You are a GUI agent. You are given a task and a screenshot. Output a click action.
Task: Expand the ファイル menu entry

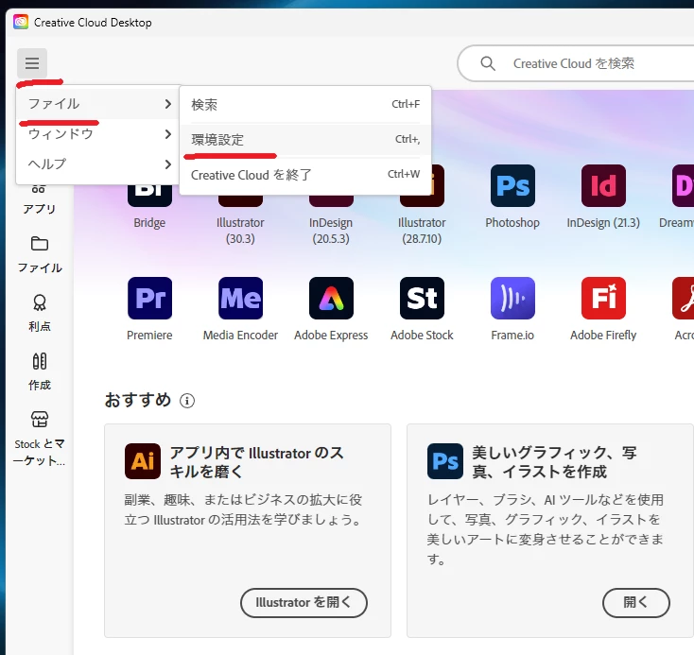click(97, 104)
